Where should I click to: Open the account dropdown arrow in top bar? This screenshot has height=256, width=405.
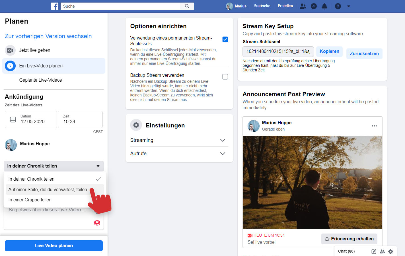tap(349, 6)
